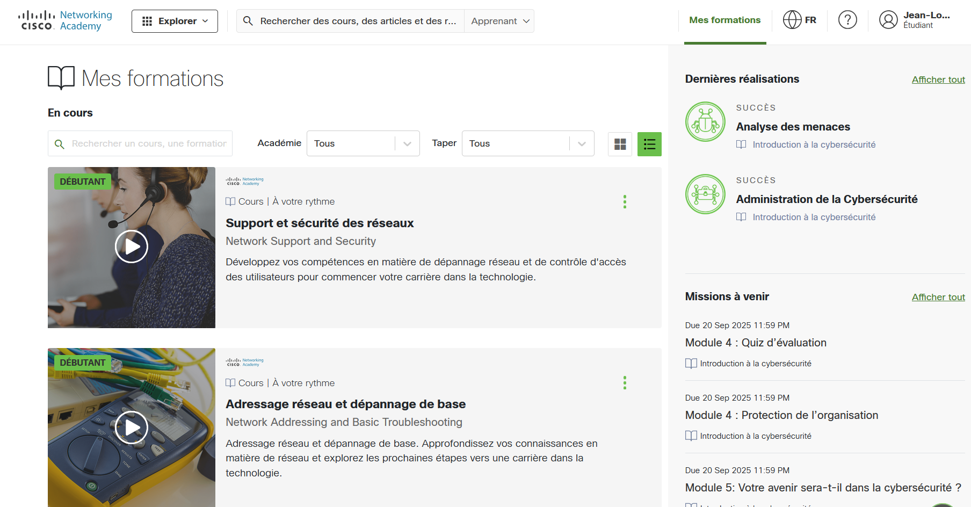Open the Taper filter dropdown
971x507 pixels.
click(527, 143)
